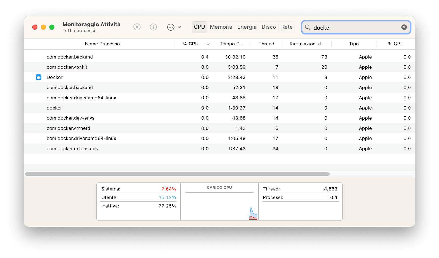Expand the chevron next to ellipsis button
439x258 pixels.
point(179,27)
